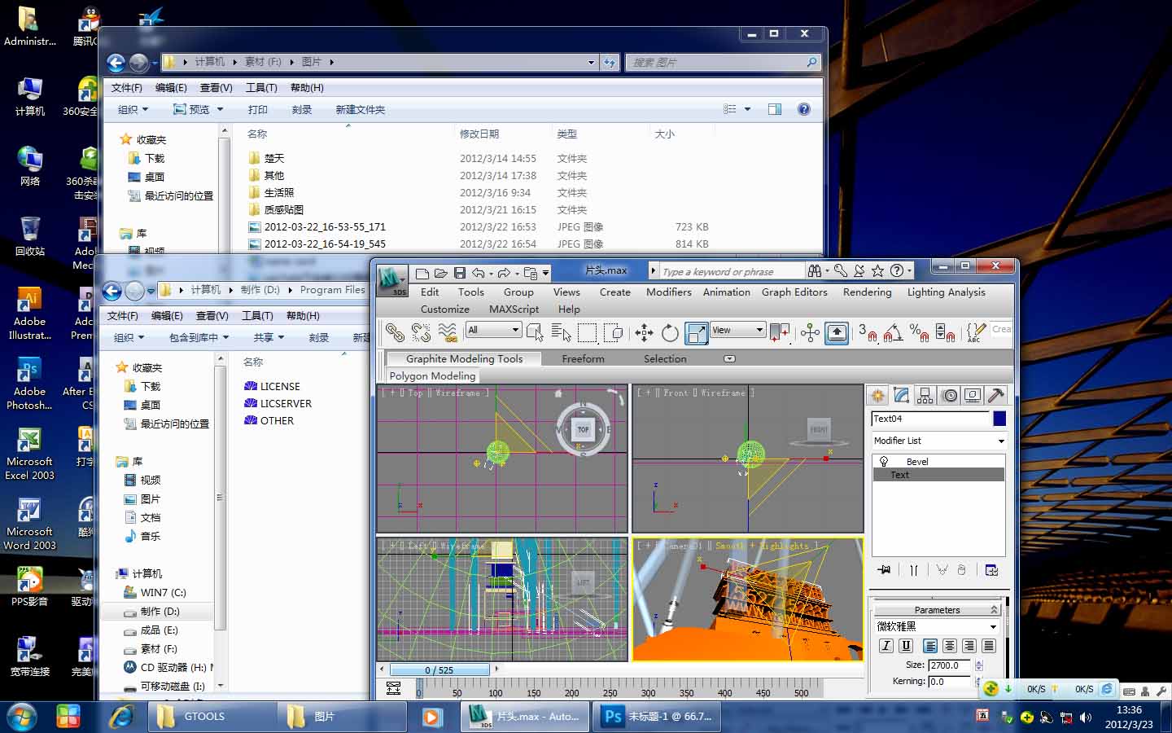Toggle Bevel modifier lightbulb on or off
The image size is (1172, 733).
pyautogui.click(x=884, y=461)
